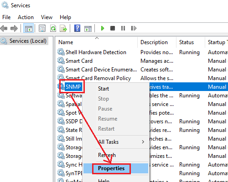Click the Back arrow toolbar icon
Image resolution: width=228 pixels, height=182 pixels.
click(x=4, y=28)
